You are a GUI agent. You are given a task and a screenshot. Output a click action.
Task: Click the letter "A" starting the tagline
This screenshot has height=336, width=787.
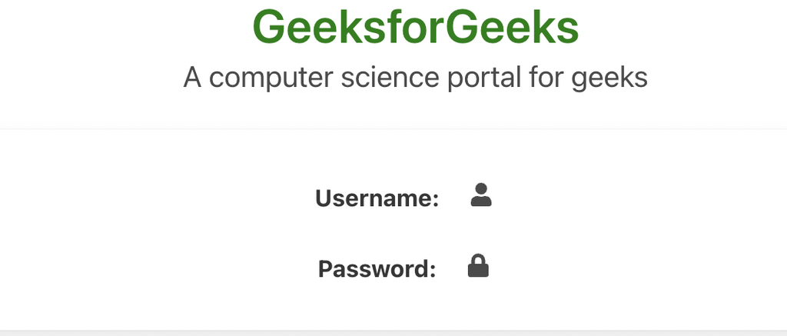(x=192, y=78)
